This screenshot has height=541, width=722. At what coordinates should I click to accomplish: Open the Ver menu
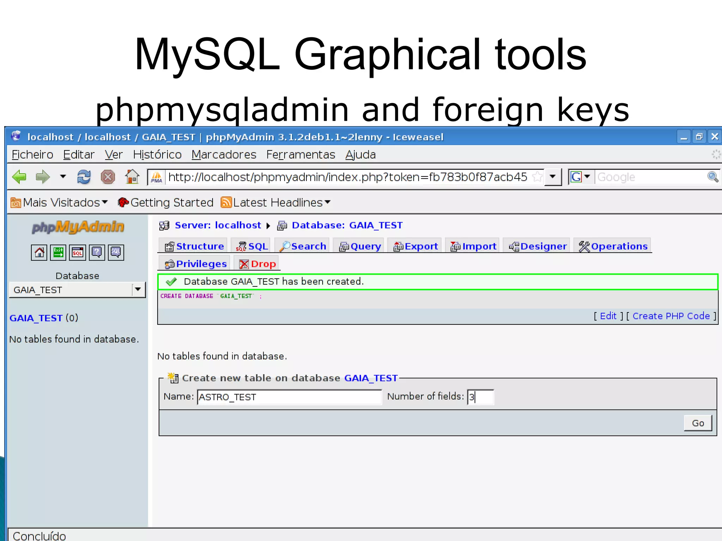coord(114,155)
